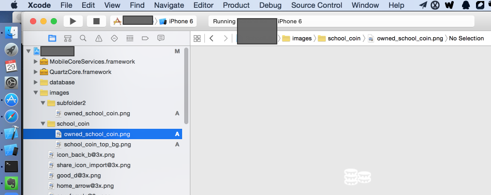The height and width of the screenshot is (195, 491).
Task: Expand the database folder
Action: [36, 82]
